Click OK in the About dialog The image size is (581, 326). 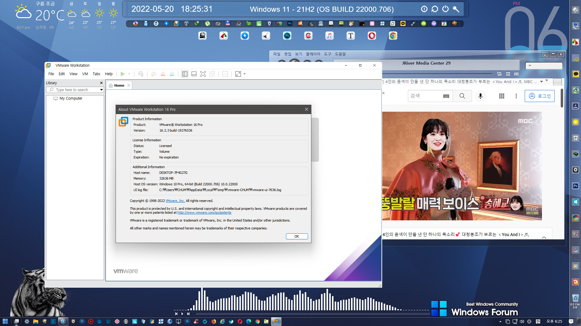pos(297,236)
